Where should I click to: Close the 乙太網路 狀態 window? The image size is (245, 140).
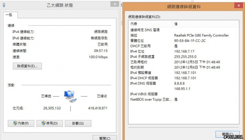[115, 4]
